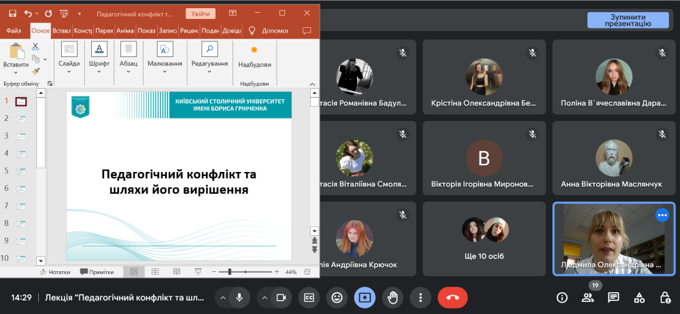
Task: Switch to Slide Sorter view
Action: [155, 272]
